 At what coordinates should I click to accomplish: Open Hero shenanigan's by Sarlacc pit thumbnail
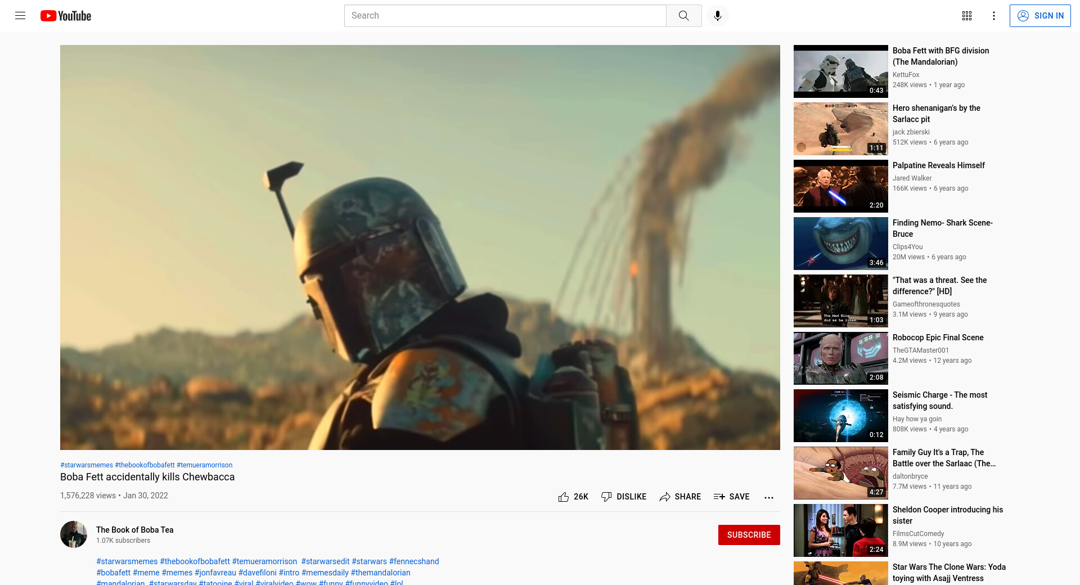click(x=841, y=129)
